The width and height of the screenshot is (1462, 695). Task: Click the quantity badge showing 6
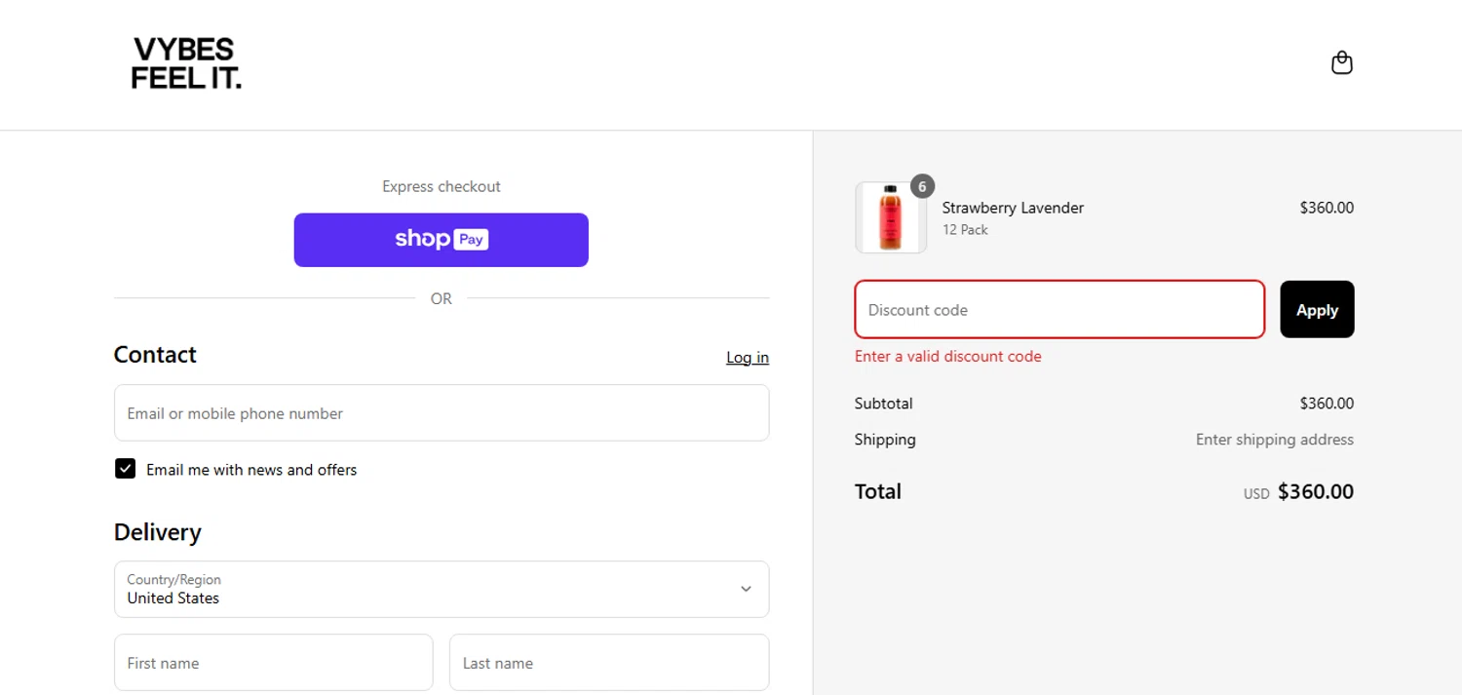(x=922, y=186)
